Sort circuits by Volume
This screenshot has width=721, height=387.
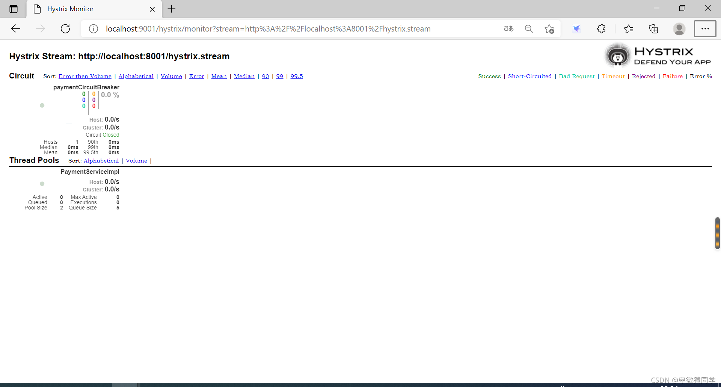171,76
